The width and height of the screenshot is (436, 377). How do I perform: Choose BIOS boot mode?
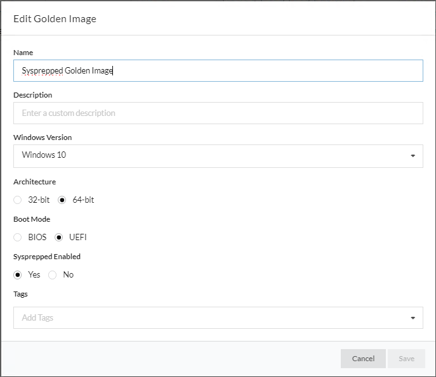click(18, 238)
